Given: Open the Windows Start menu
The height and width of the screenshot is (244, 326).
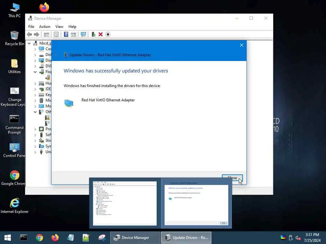Looking at the screenshot, I should point(8,238).
